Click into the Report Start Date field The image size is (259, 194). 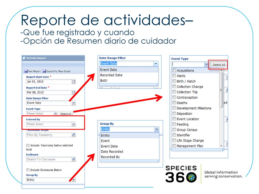pyautogui.click(x=49, y=82)
